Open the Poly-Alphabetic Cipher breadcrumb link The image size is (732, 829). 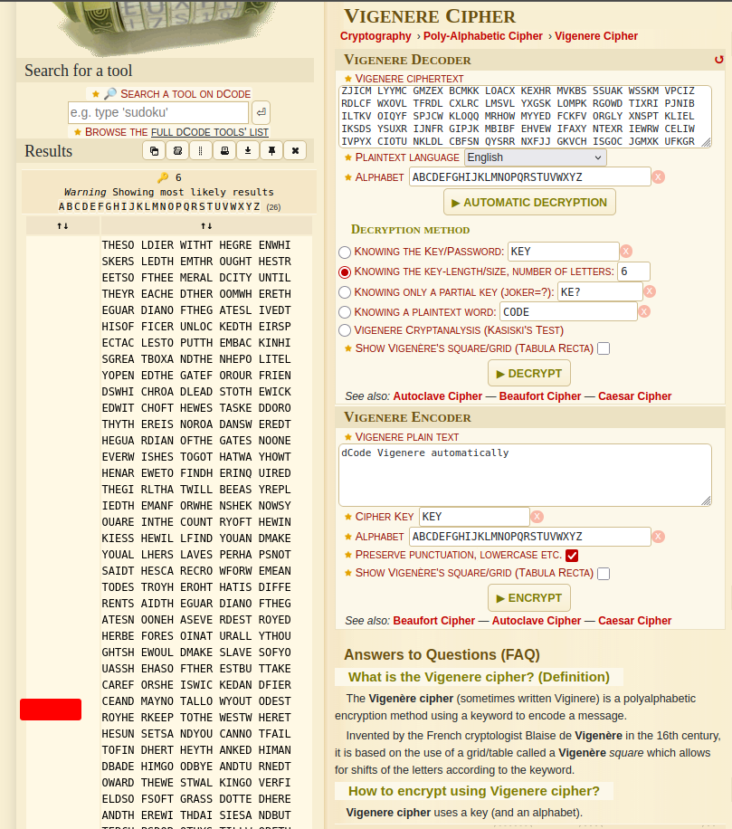tap(483, 36)
